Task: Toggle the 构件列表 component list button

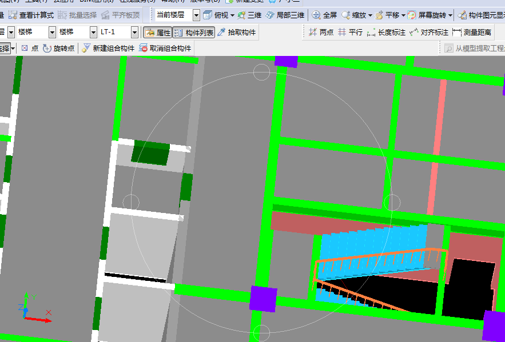Action: click(194, 32)
